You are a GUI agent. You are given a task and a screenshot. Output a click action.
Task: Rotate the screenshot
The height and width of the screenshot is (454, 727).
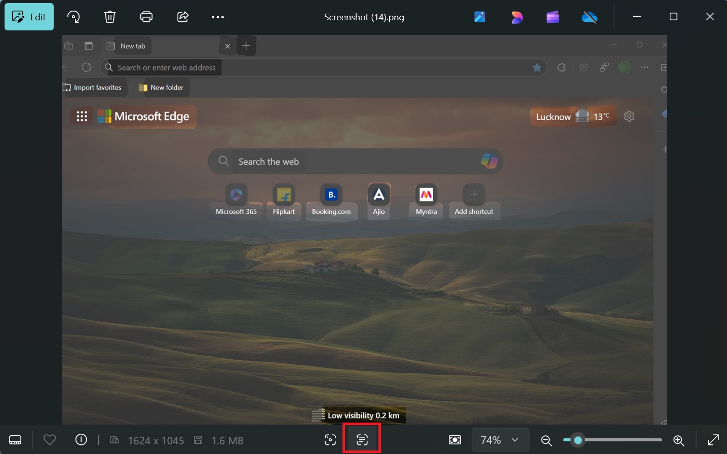coord(74,17)
